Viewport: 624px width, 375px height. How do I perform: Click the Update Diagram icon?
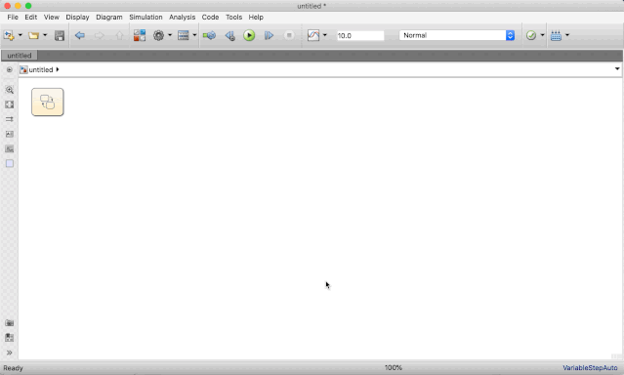click(209, 35)
